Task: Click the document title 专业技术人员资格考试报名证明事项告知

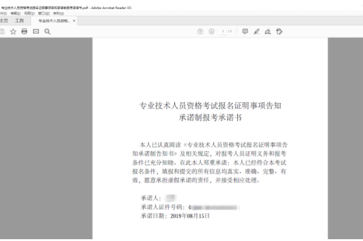Action: 210,106
